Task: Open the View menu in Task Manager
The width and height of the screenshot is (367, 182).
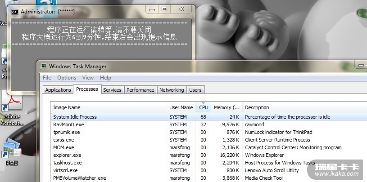Action: [88, 78]
